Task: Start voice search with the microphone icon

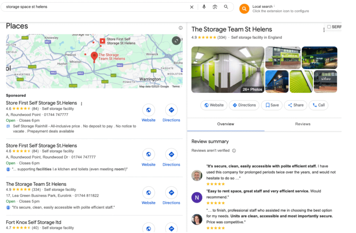Action: [204, 7]
